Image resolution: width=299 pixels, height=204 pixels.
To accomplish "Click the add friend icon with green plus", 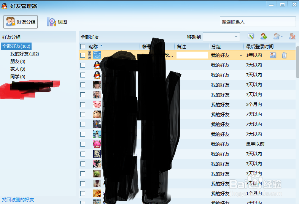I will pos(264,36).
